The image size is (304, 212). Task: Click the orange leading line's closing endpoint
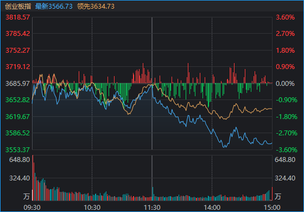[x=272, y=109]
